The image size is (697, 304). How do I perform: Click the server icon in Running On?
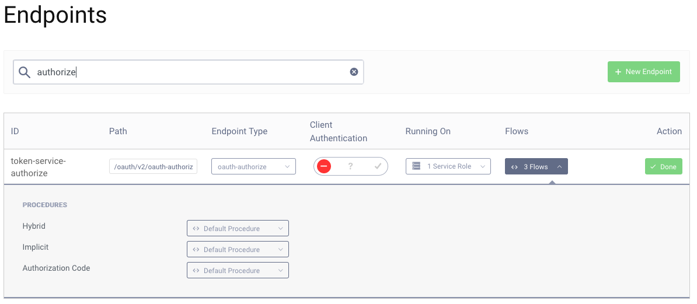pyautogui.click(x=416, y=166)
